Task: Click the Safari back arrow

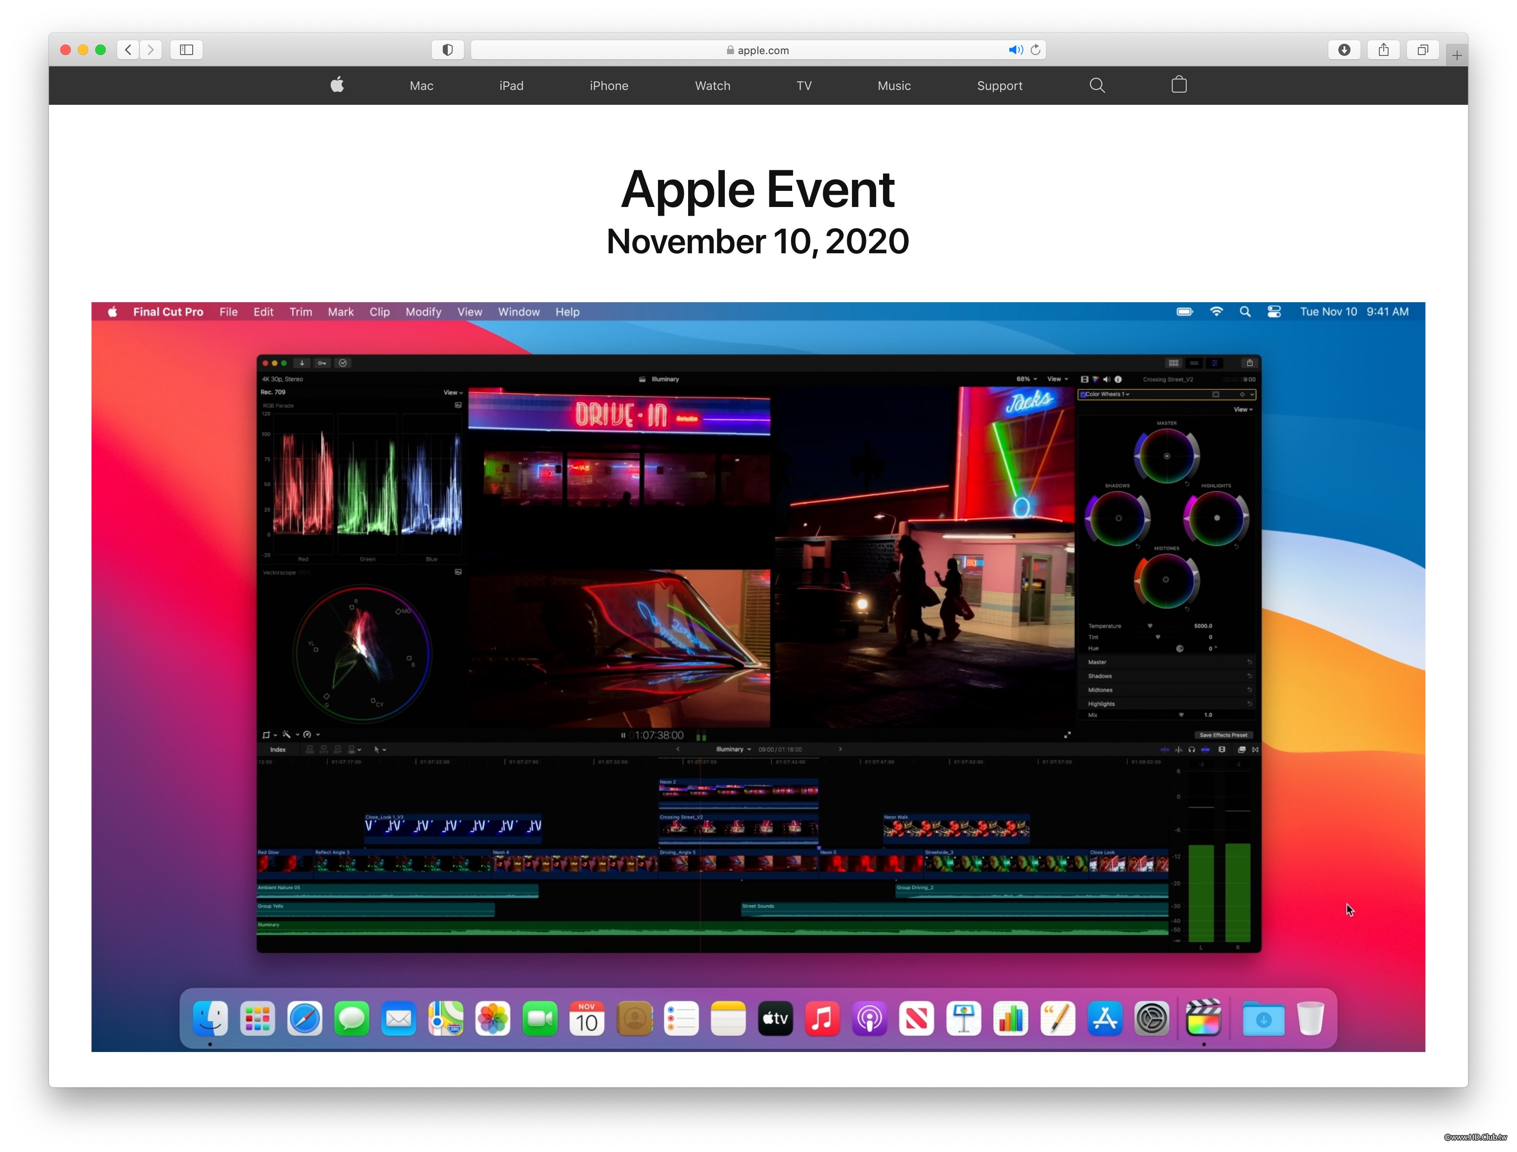Action: 128,49
